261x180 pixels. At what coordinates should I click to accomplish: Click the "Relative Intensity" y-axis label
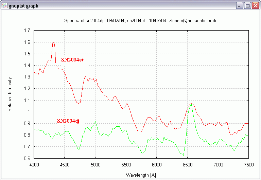coord(10,94)
